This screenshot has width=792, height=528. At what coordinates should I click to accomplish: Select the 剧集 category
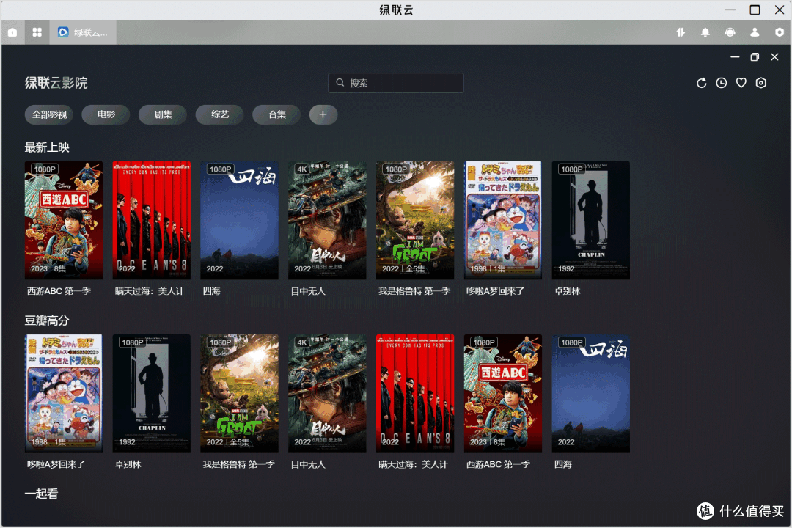click(163, 114)
